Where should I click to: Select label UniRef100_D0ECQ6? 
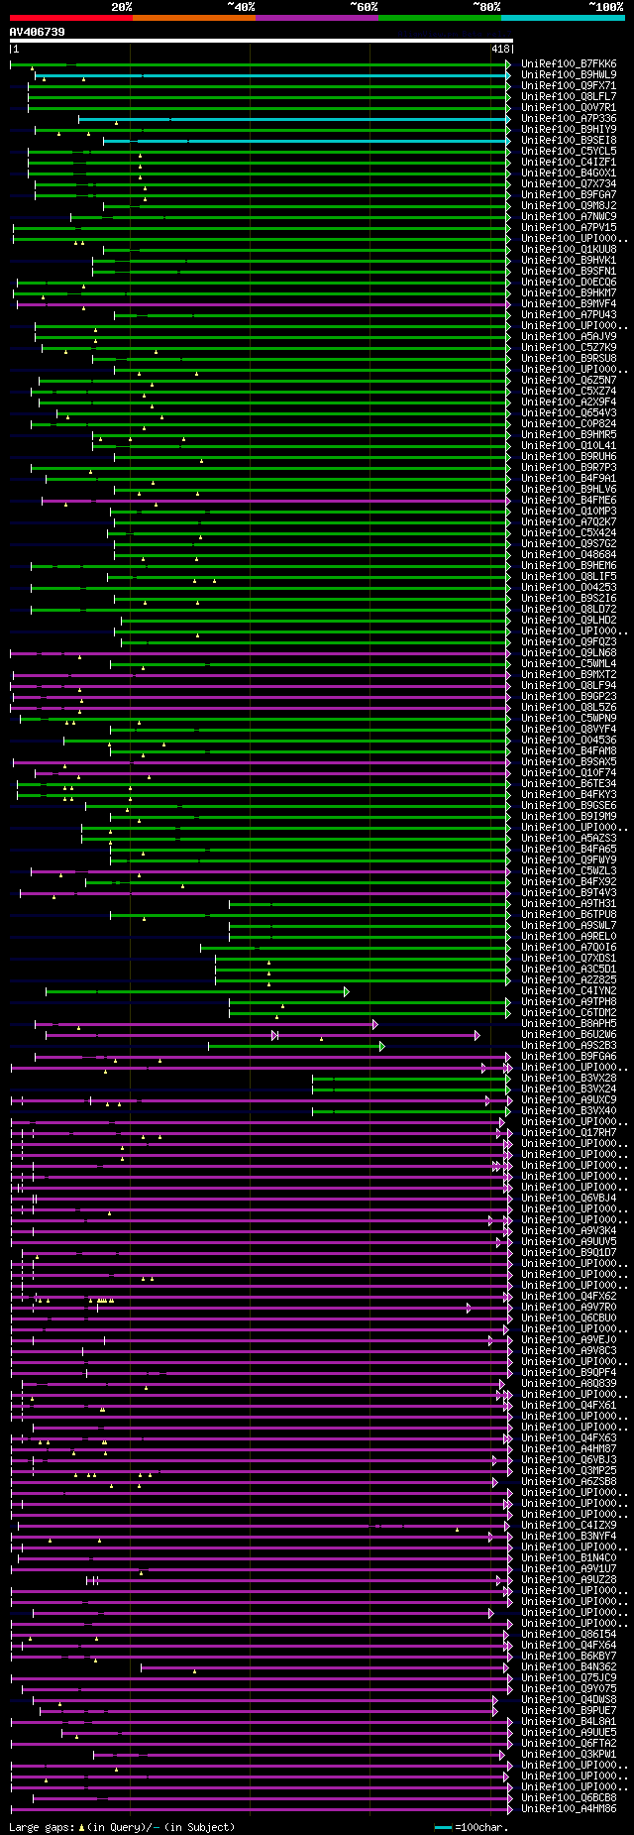pyautogui.click(x=569, y=282)
